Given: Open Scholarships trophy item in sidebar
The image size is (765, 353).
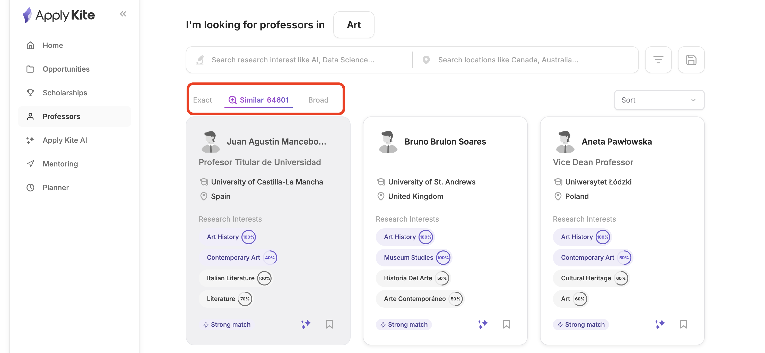Looking at the screenshot, I should (65, 93).
